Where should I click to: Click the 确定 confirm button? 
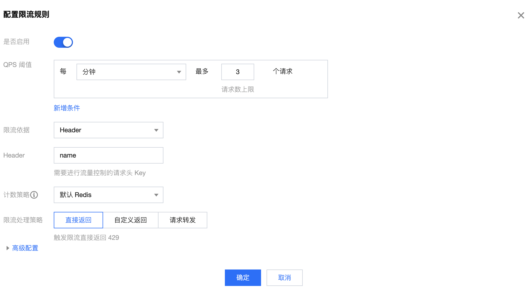tap(243, 278)
